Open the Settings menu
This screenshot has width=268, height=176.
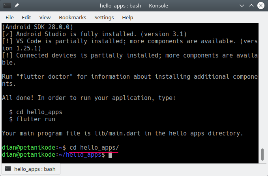(x=104, y=17)
